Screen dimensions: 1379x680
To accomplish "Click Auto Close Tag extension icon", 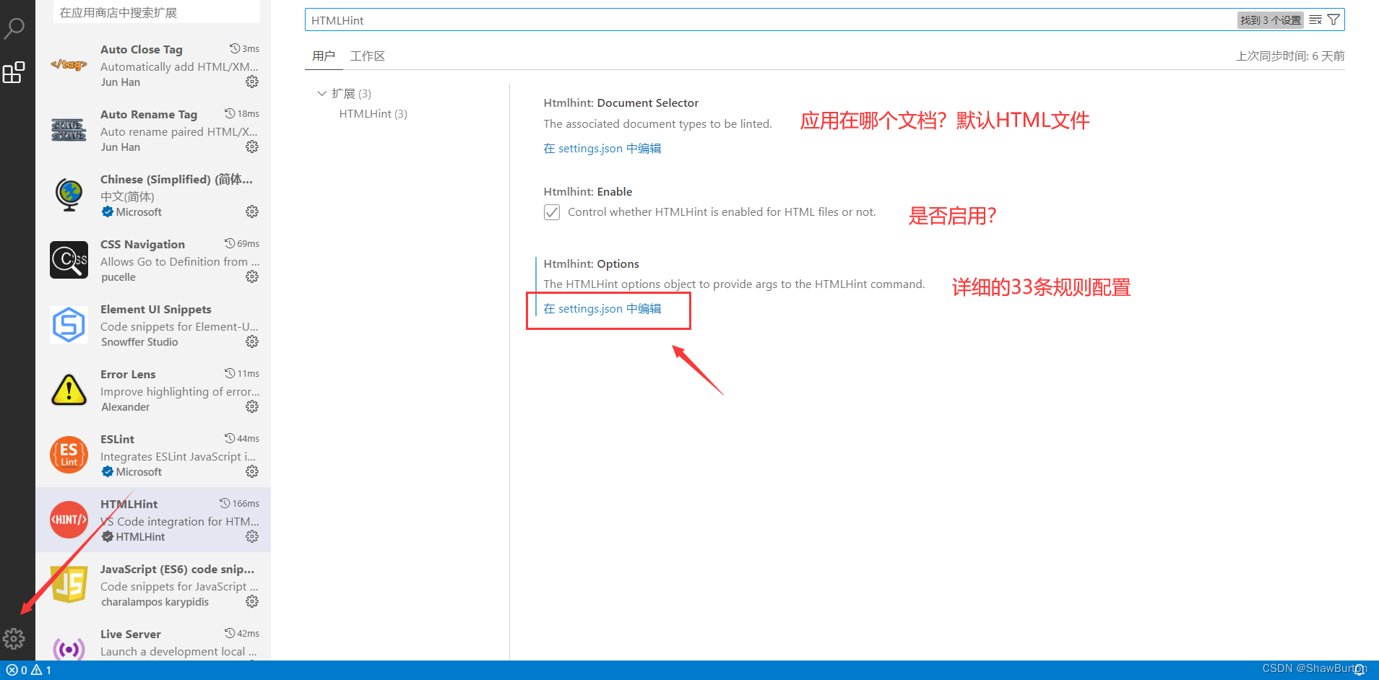I will (x=69, y=65).
